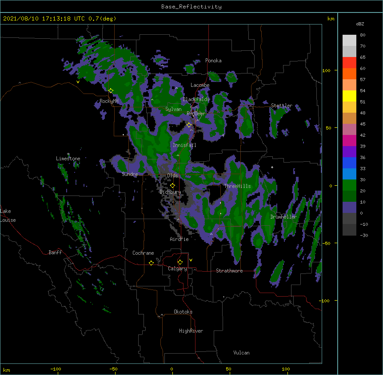Select the Lacombe label
The height and width of the screenshot is (375, 383).
point(200,85)
